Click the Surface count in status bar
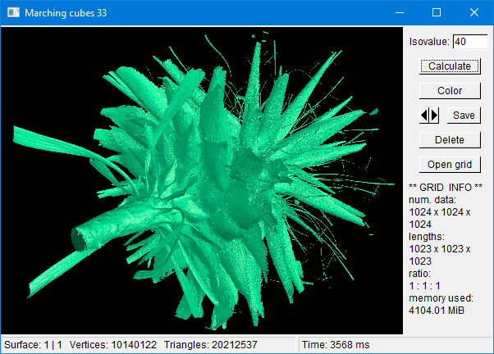 pyautogui.click(x=33, y=346)
